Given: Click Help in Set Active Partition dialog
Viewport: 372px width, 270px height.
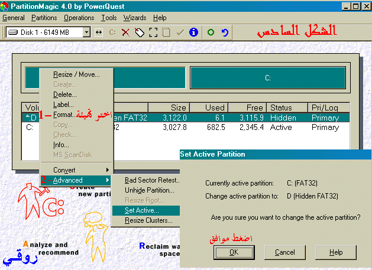Looking at the screenshot, I should pos(336,252).
